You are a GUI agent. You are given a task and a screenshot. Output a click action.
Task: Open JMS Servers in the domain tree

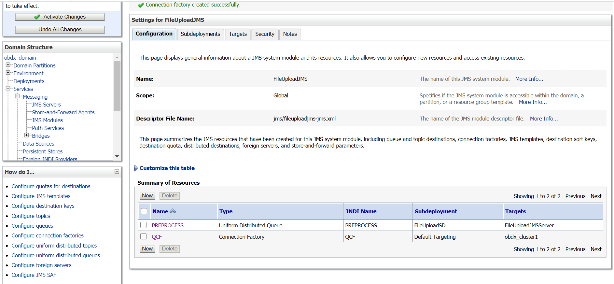coord(46,105)
